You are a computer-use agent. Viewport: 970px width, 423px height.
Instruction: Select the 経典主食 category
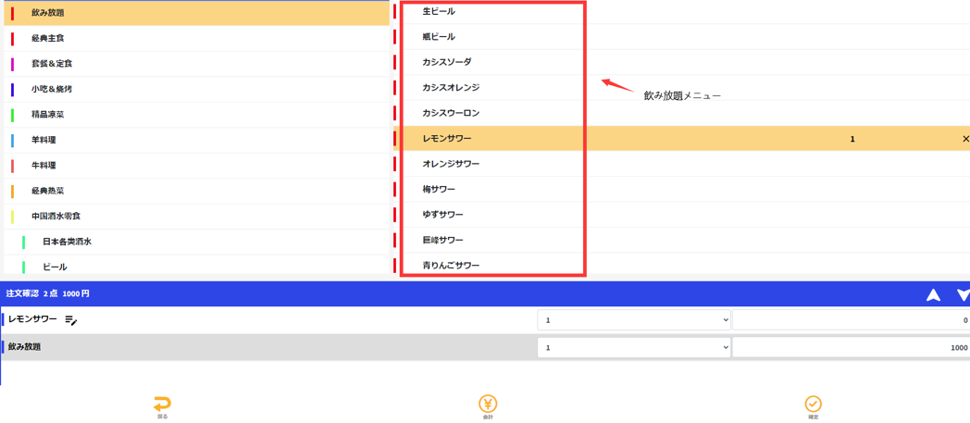point(48,39)
